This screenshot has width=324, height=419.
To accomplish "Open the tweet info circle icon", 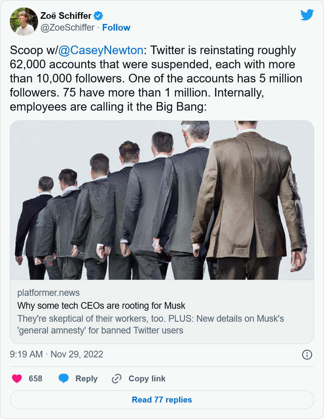I will point(307,355).
